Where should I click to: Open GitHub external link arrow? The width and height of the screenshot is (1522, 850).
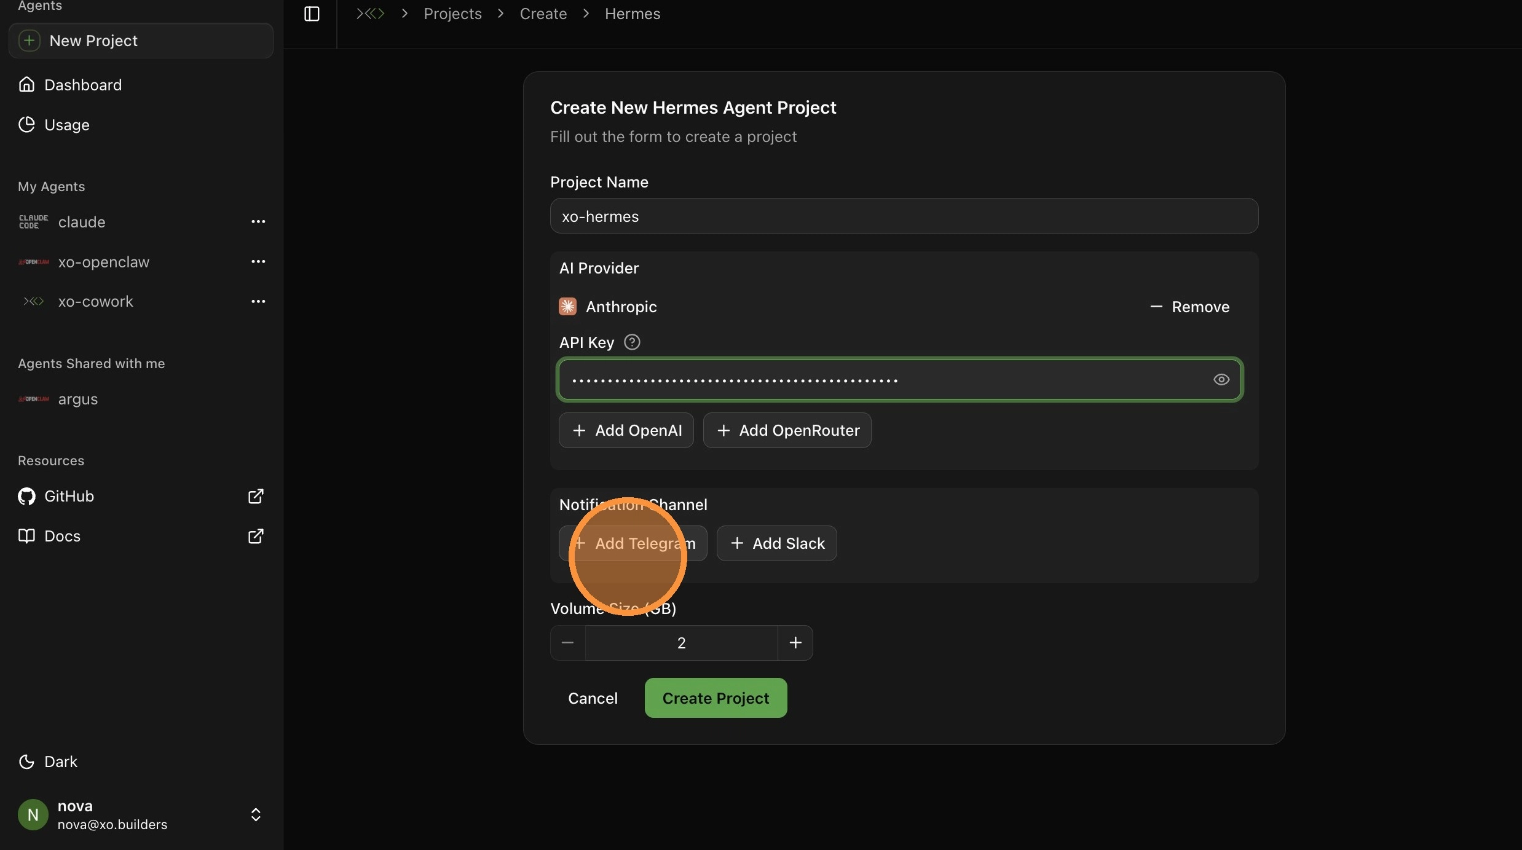click(x=256, y=496)
